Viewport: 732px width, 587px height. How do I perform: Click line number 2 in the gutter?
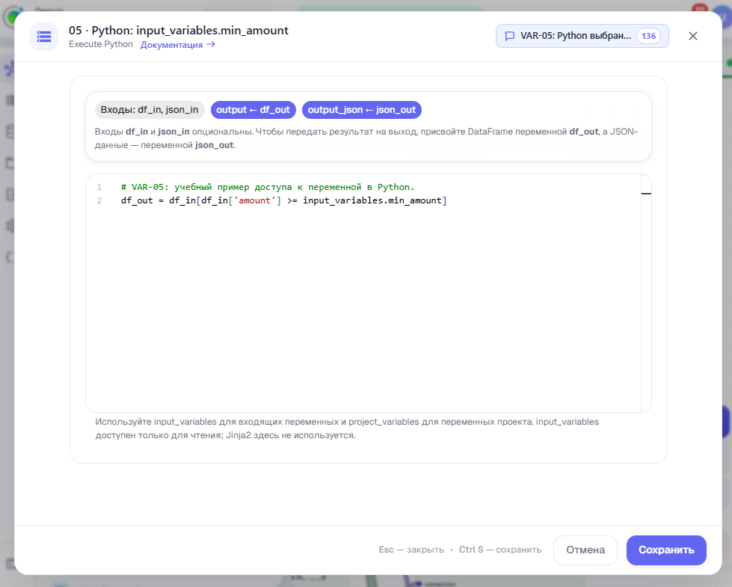[x=99, y=200]
